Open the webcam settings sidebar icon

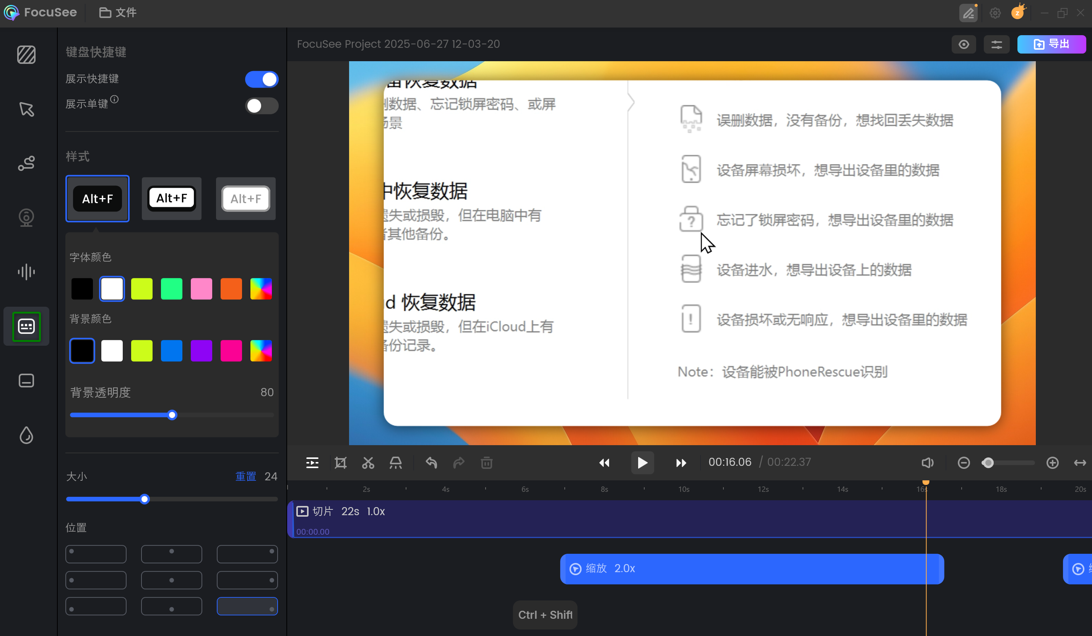coord(26,218)
